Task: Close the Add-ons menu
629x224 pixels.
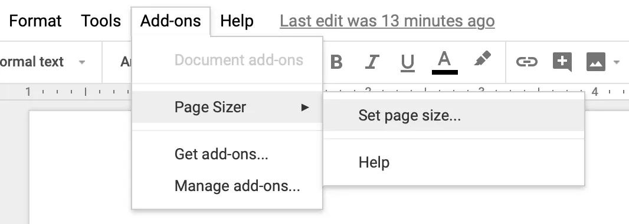Action: (x=171, y=21)
